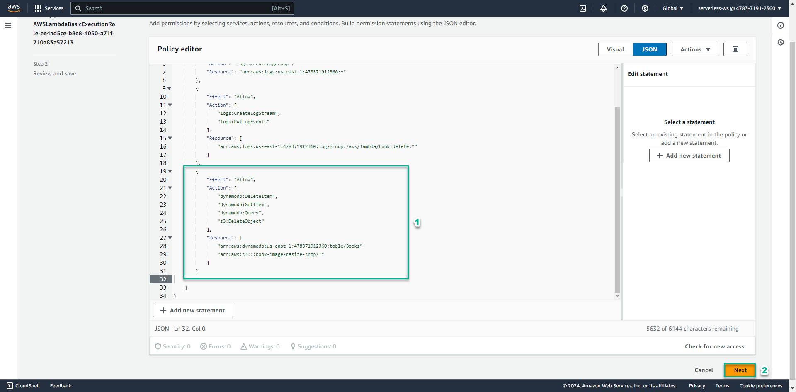This screenshot has height=392, width=796.
Task: Open the Suggestions: 0 findings tab
Action: [x=313, y=346]
